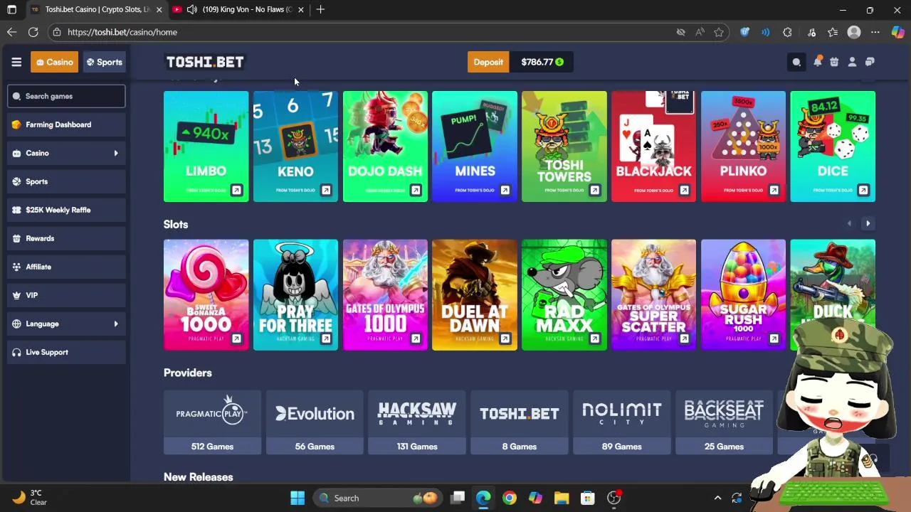The width and height of the screenshot is (911, 512).
Task: Click the Search games input field
Action: (x=66, y=96)
